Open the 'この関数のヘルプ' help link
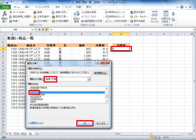 click(x=36, y=123)
